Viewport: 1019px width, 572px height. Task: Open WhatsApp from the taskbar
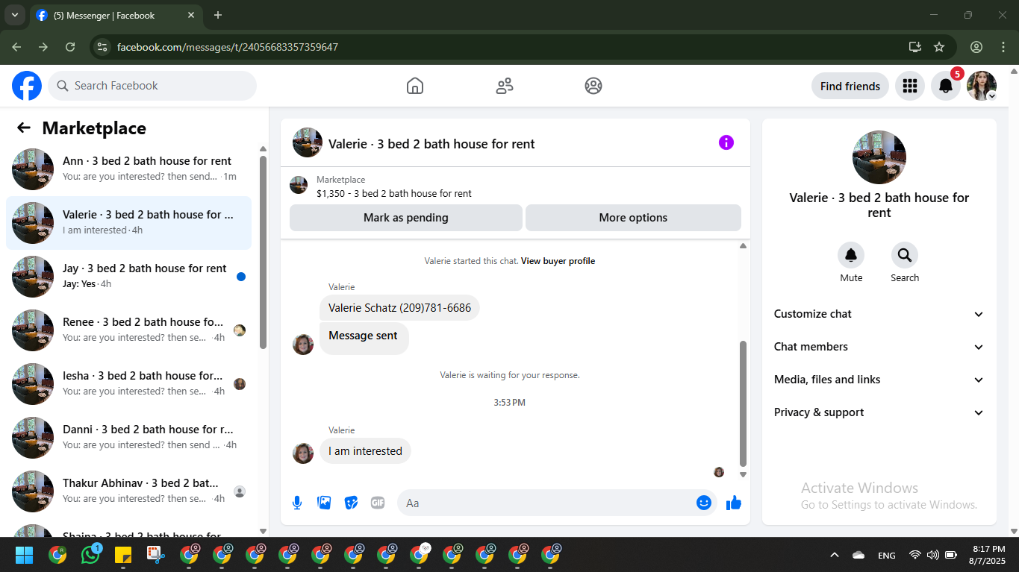91,555
